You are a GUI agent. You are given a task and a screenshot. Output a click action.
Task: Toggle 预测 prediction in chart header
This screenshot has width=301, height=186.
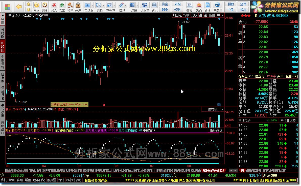click(x=212, y=15)
